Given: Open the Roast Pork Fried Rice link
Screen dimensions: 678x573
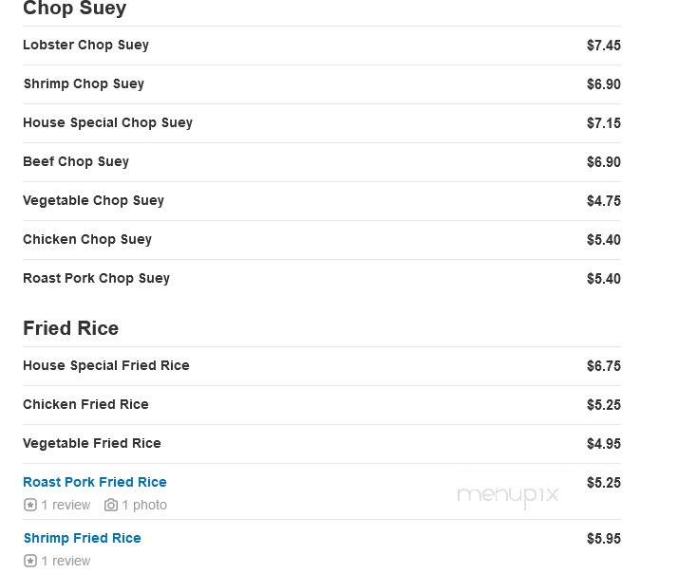Looking at the screenshot, I should click(95, 482).
